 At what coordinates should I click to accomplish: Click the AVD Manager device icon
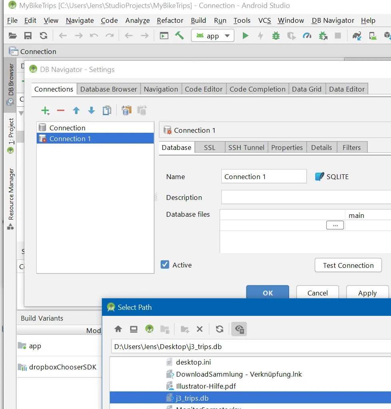pos(373,36)
